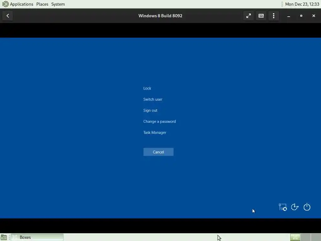Switch to the second workspace in switcher

pos(305,237)
